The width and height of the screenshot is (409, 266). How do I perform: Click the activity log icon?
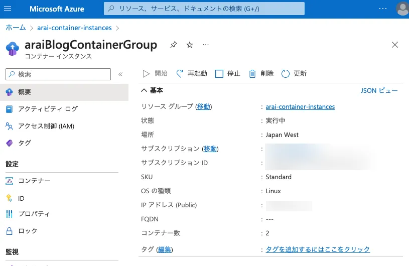pos(9,109)
